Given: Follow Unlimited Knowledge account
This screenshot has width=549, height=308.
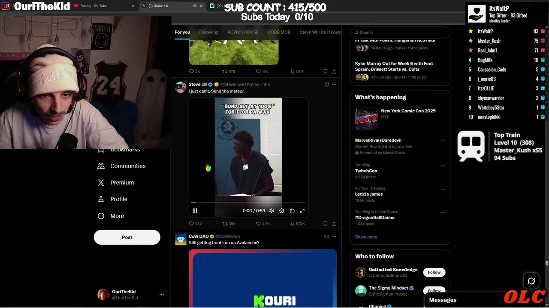Looking at the screenshot, I should (434, 272).
